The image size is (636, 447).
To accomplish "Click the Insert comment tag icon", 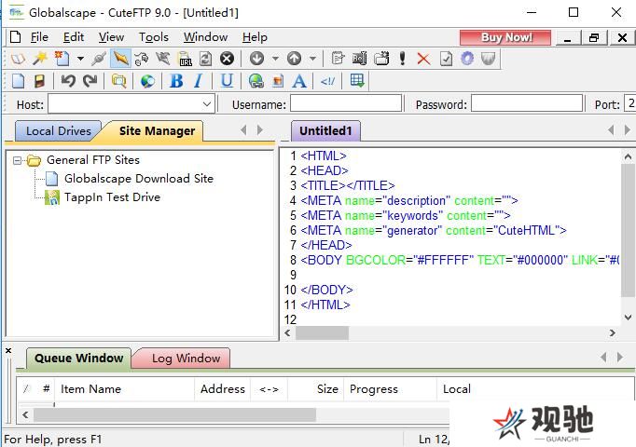I will pos(327,81).
